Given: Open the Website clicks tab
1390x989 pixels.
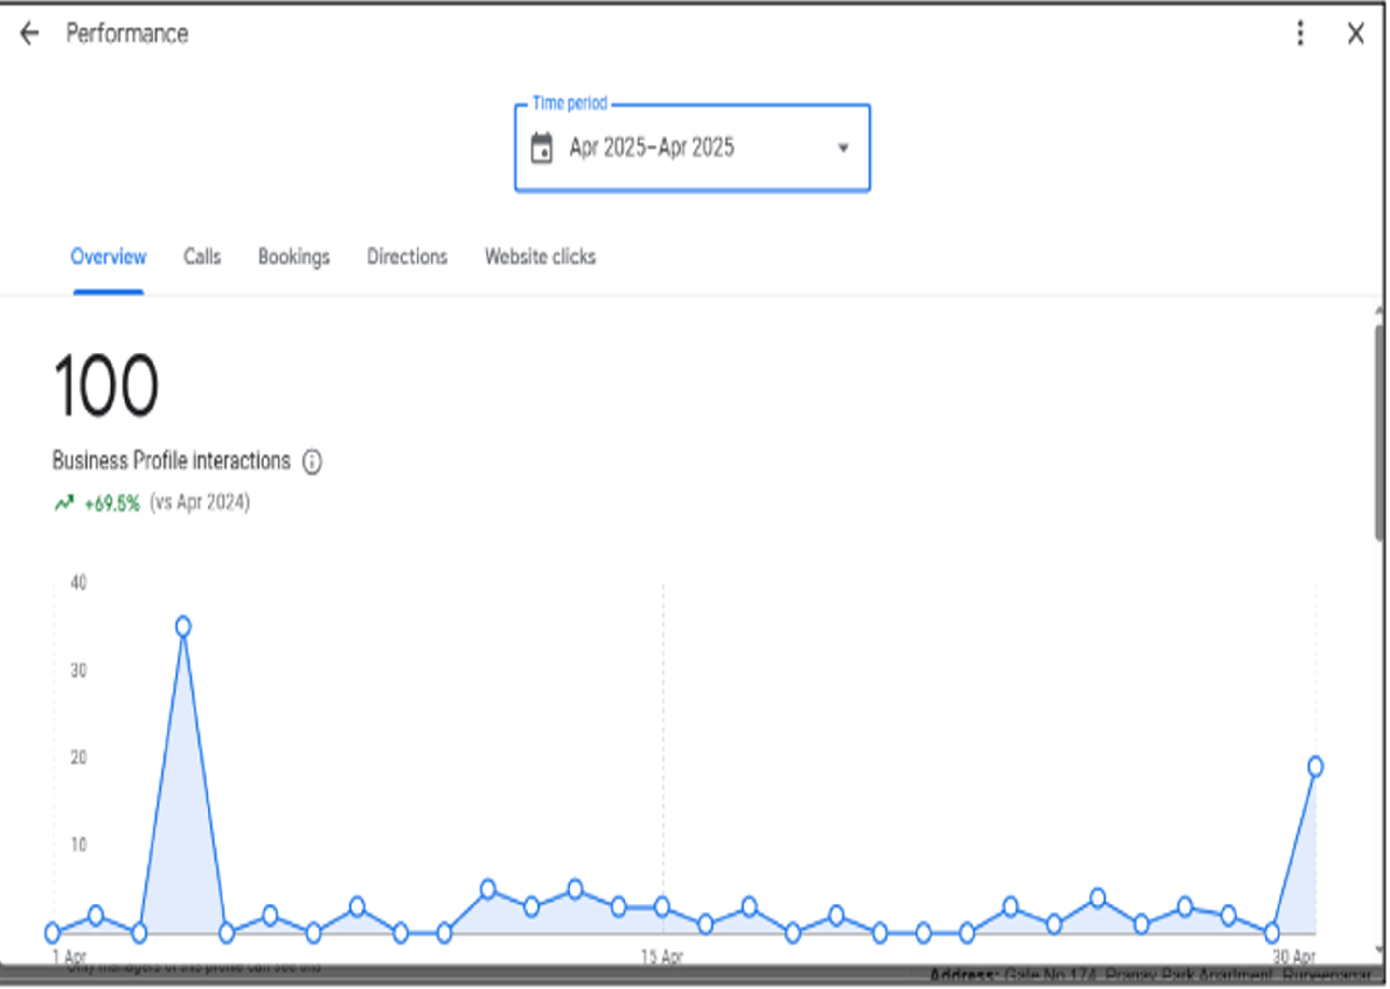Looking at the screenshot, I should click(x=540, y=257).
